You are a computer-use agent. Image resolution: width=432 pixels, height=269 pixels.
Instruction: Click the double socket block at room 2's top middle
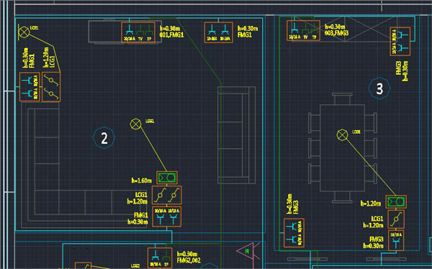pyautogui.click(x=218, y=32)
